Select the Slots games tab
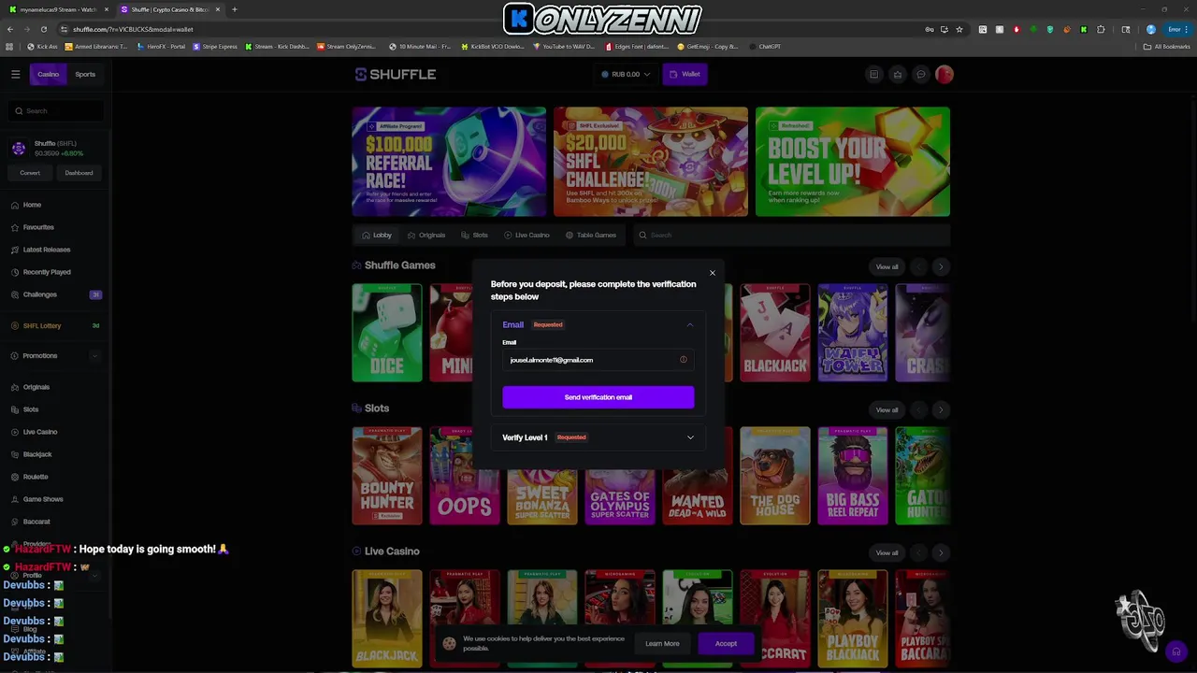The height and width of the screenshot is (673, 1197). [x=475, y=235]
